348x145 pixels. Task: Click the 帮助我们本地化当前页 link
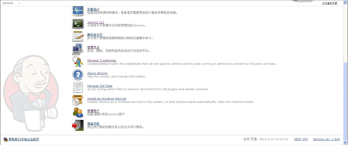click(24, 139)
